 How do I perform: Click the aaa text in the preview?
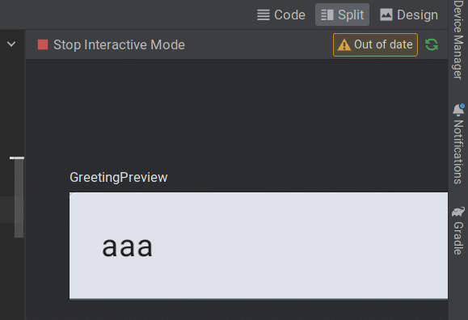click(128, 246)
